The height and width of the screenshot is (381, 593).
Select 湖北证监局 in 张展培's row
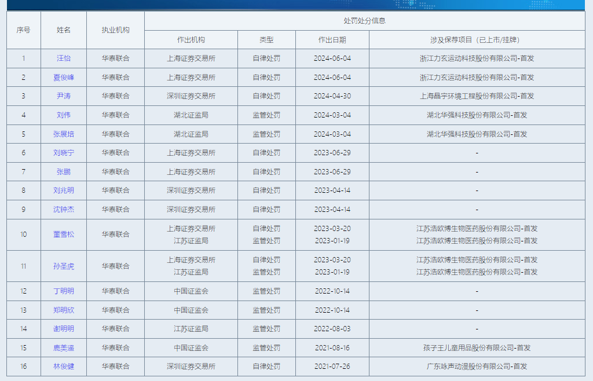pos(191,134)
